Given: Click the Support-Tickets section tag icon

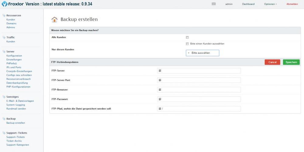Looking at the screenshot, I should click(4, 133).
